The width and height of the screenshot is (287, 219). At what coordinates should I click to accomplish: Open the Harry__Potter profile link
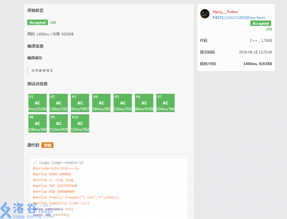(x=225, y=12)
